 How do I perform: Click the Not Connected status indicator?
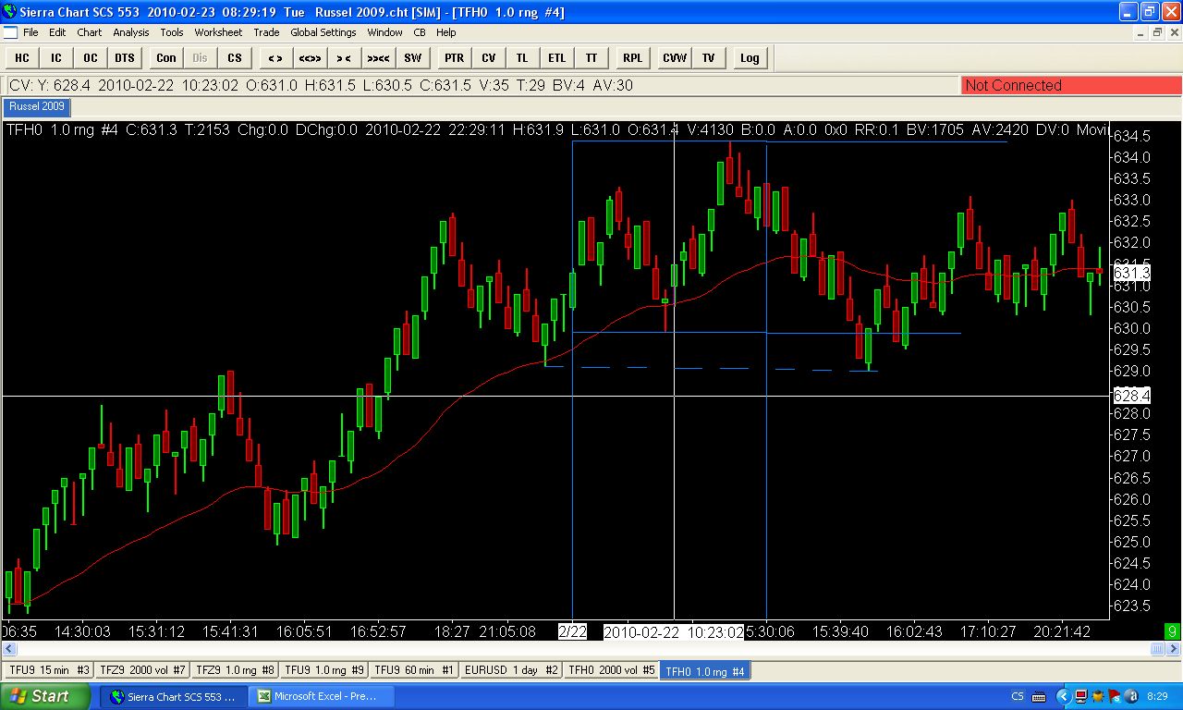click(x=1071, y=85)
